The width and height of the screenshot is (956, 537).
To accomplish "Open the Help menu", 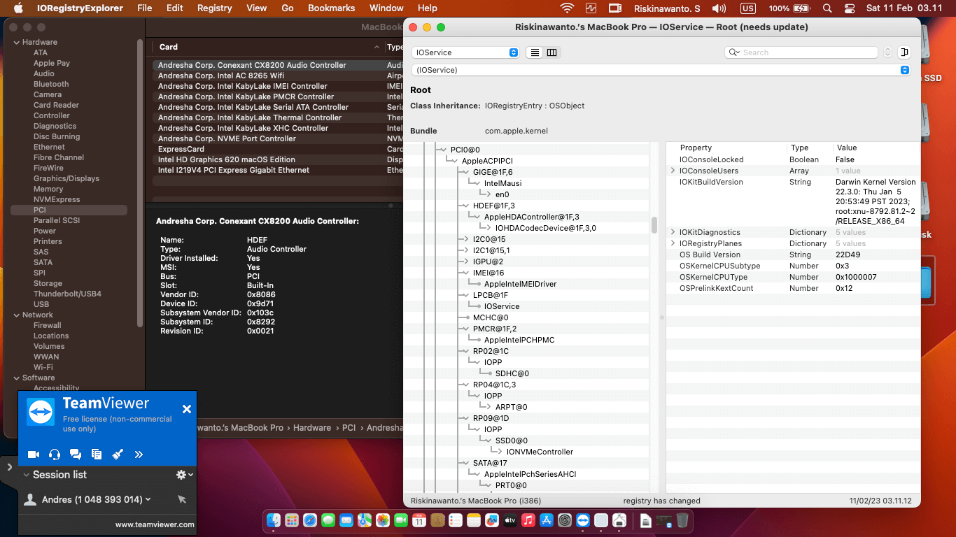I will [x=427, y=8].
